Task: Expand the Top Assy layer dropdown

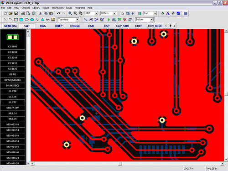Action: coord(78,20)
